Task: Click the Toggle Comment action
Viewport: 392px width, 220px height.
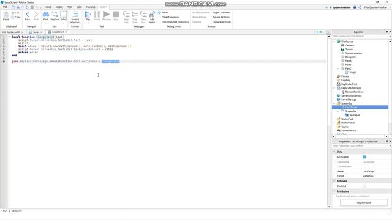Action: 222,12
